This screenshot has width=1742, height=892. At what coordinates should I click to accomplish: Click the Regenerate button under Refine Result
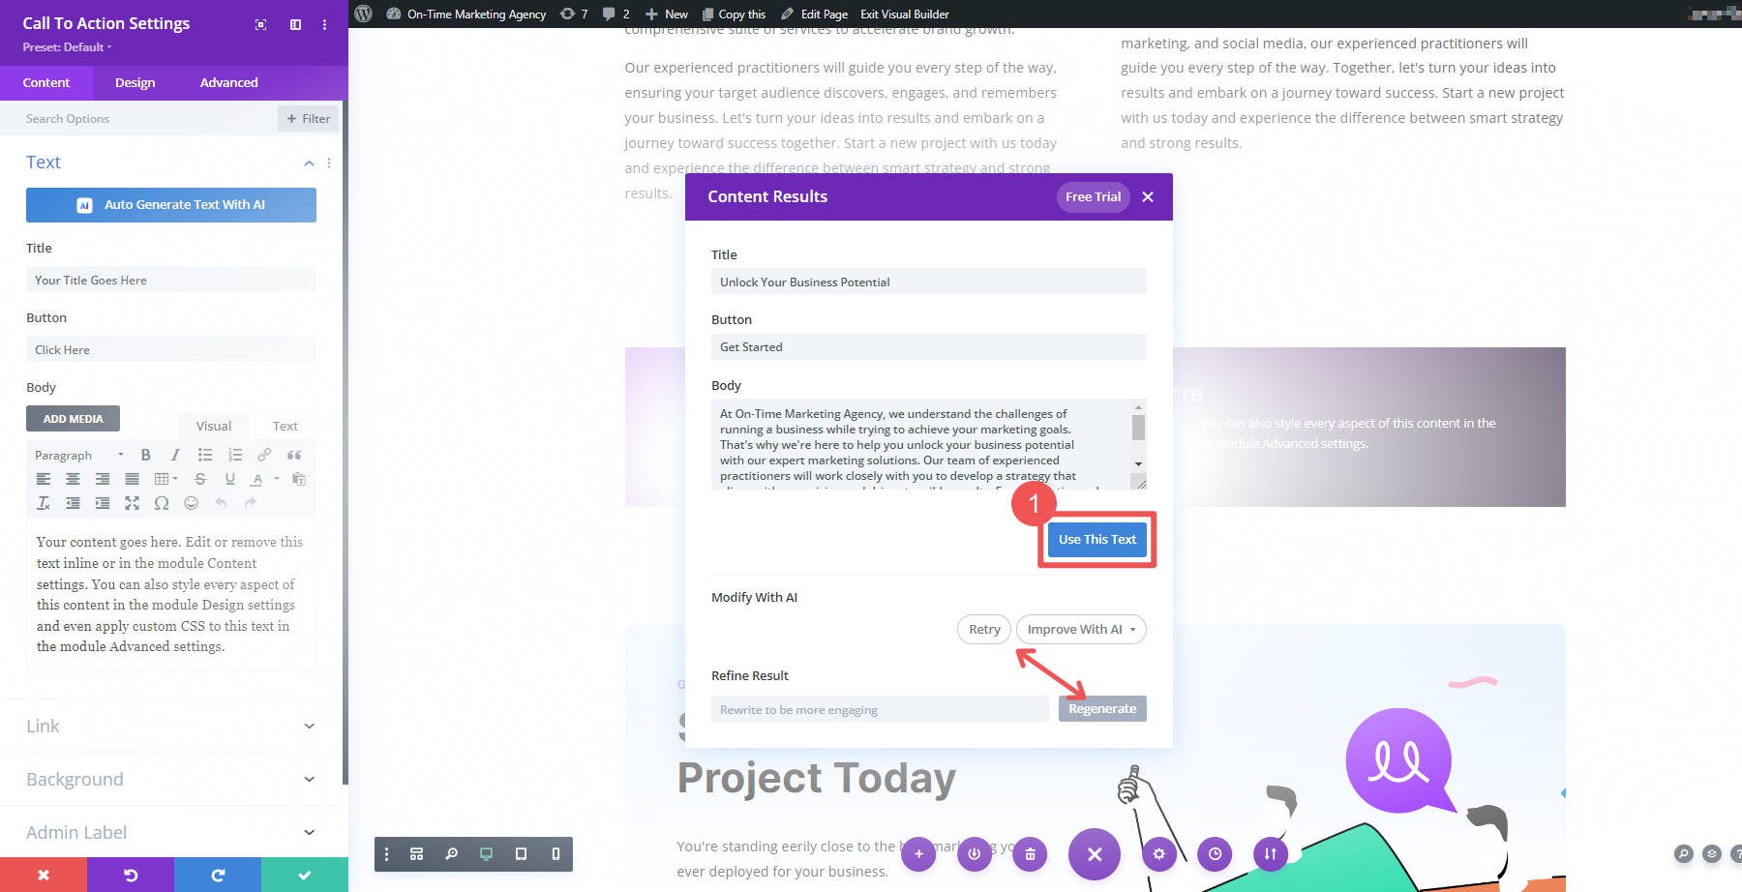pyautogui.click(x=1101, y=708)
